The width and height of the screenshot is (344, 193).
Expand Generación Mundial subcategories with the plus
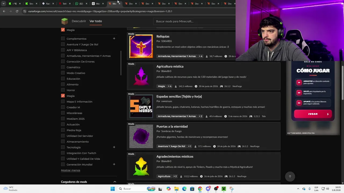point(114,164)
